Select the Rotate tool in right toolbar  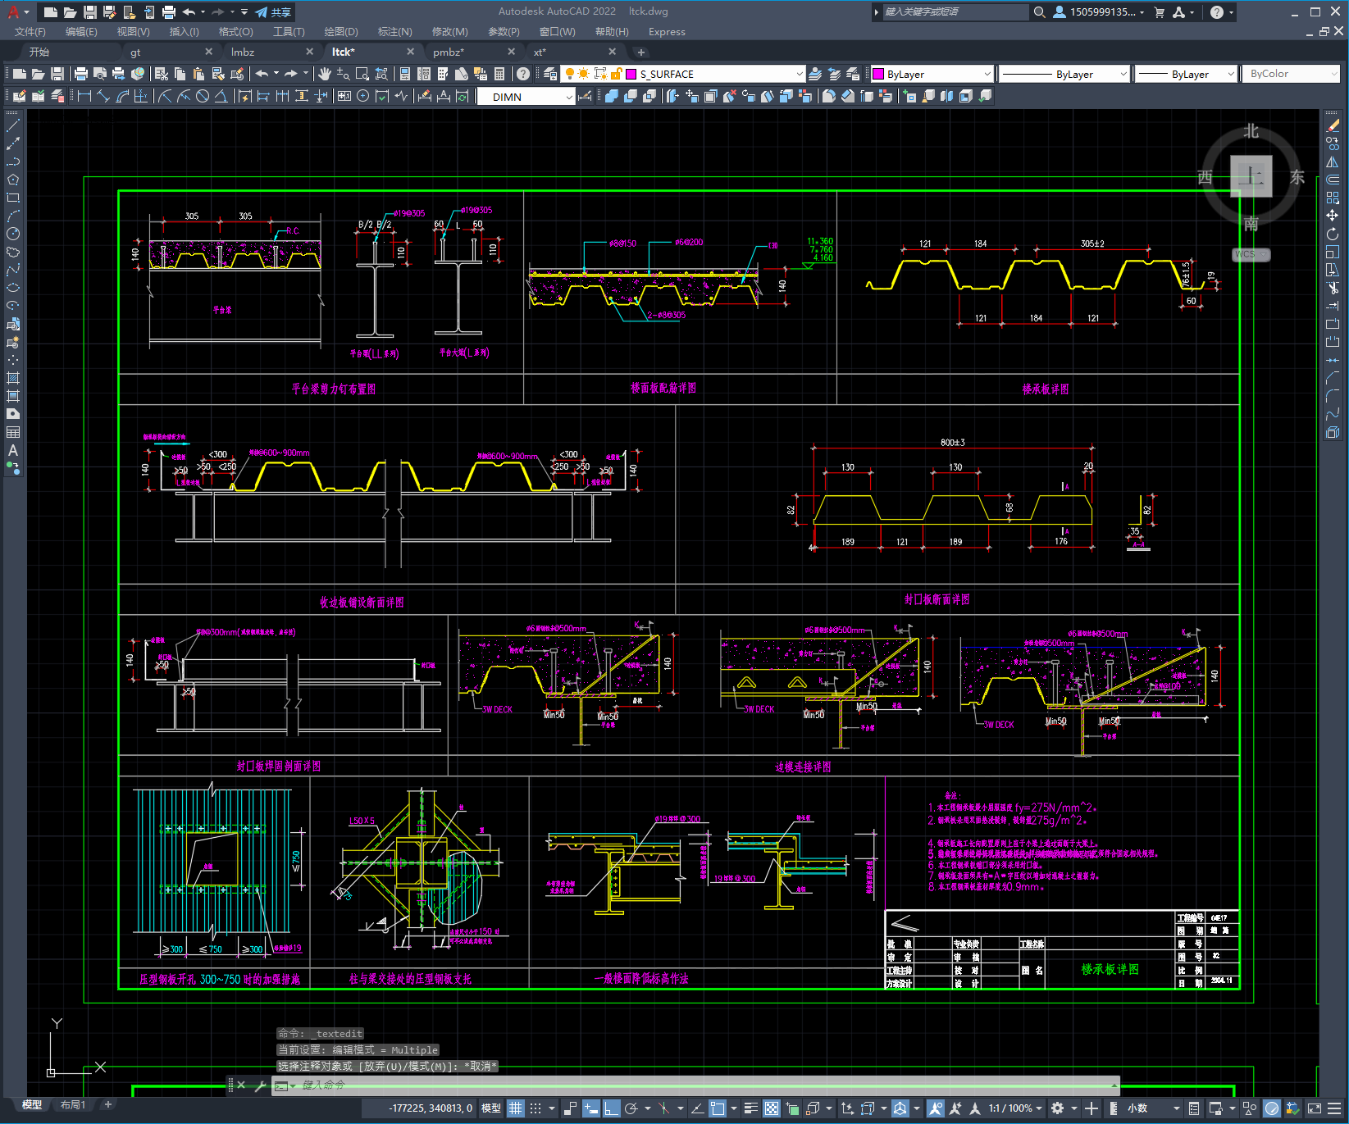[1333, 234]
